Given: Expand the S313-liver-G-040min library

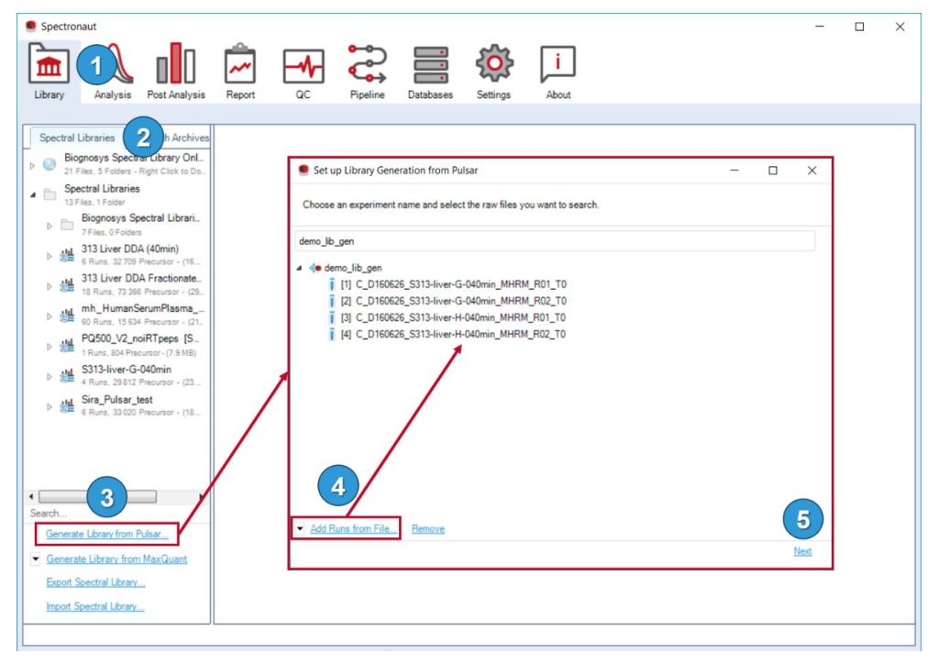Looking at the screenshot, I should 49,377.
